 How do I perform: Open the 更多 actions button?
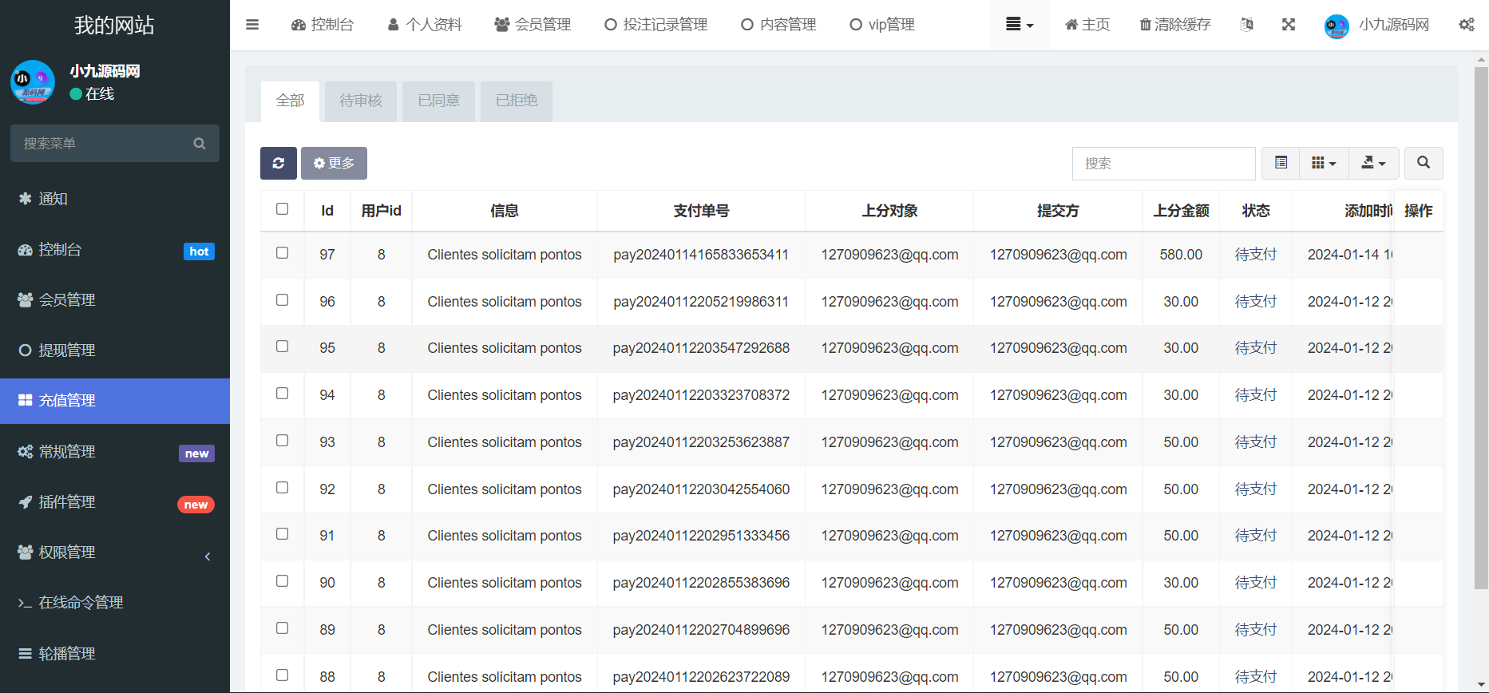[334, 163]
